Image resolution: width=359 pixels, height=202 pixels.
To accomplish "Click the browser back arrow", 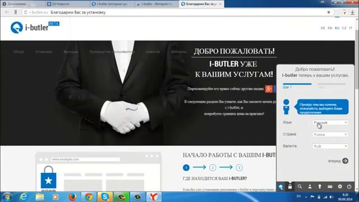I will coord(7,12).
